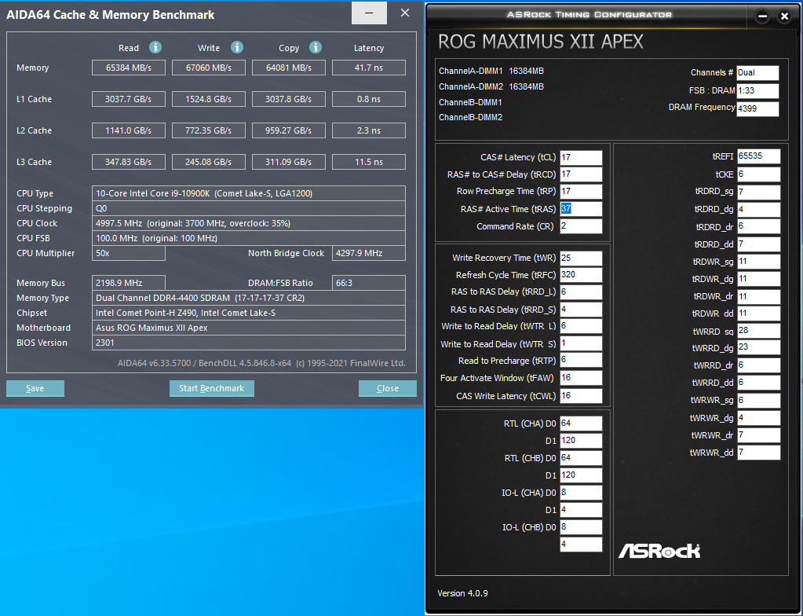Click the RAS# Active Time (tRAS) field

(x=581, y=209)
